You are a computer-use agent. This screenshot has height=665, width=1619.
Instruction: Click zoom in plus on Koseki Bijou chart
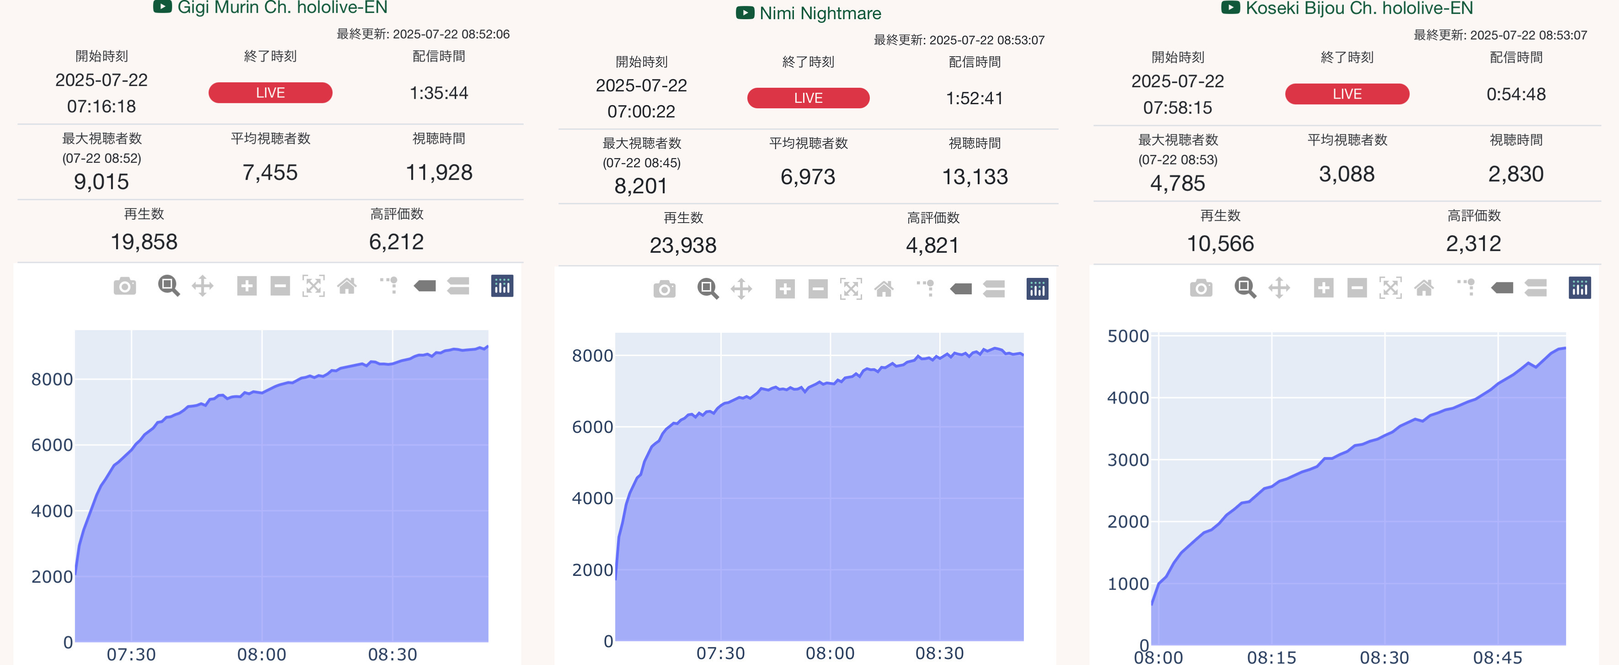(x=1323, y=288)
